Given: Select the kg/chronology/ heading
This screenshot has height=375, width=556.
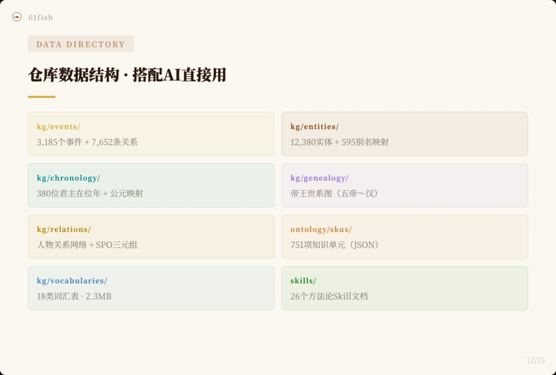Looking at the screenshot, I should pos(68,178).
